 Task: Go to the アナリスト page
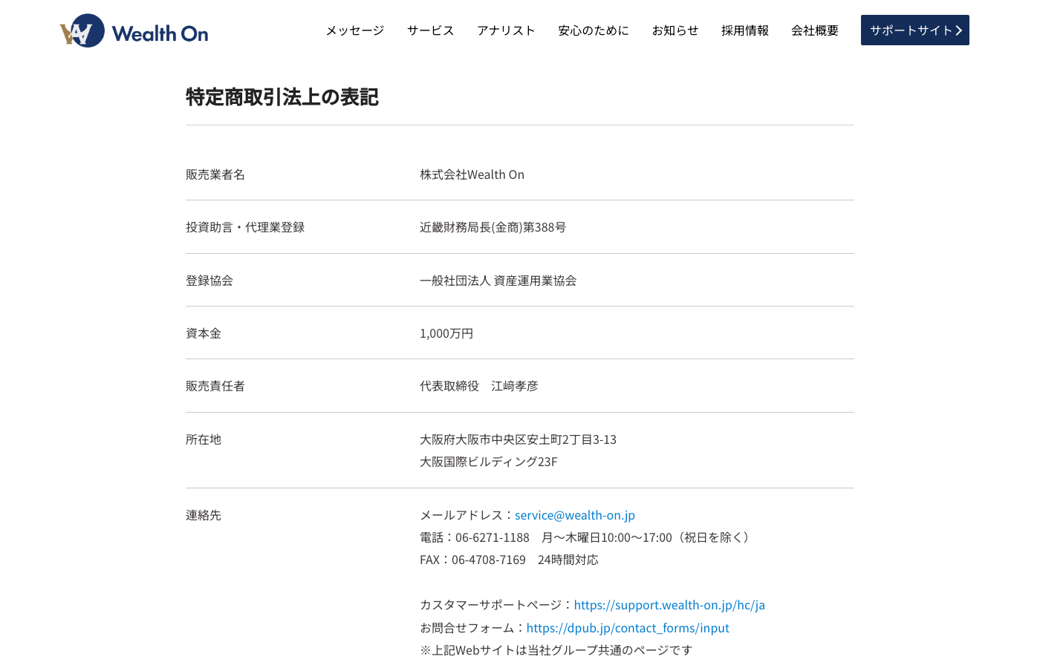[506, 30]
